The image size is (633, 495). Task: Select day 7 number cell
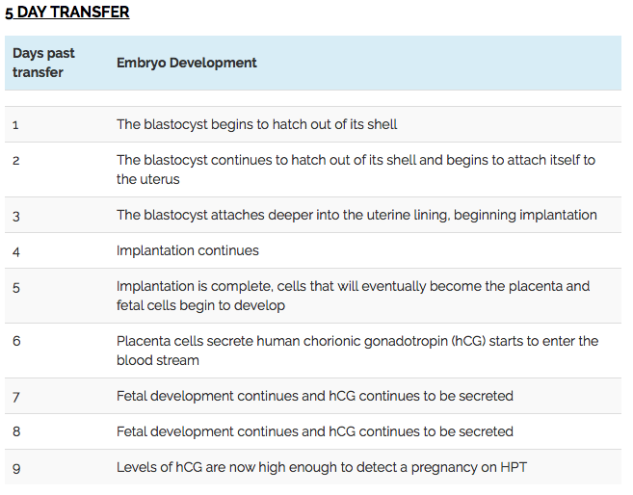coord(15,398)
